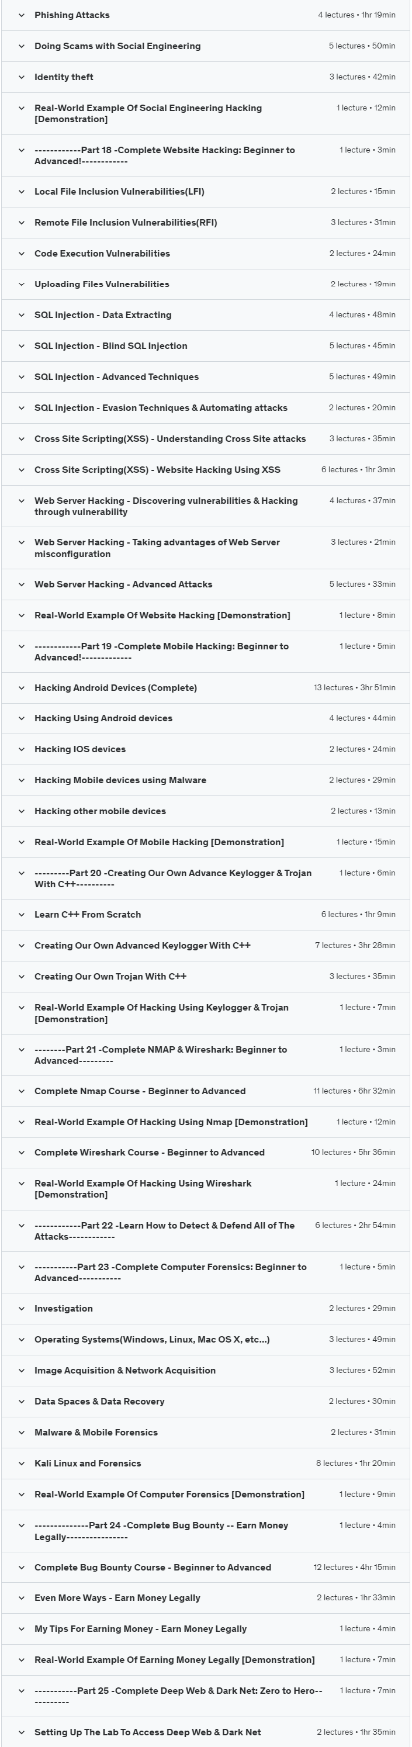Expand Hacking Android Devices (Complete) chevron

(21, 688)
